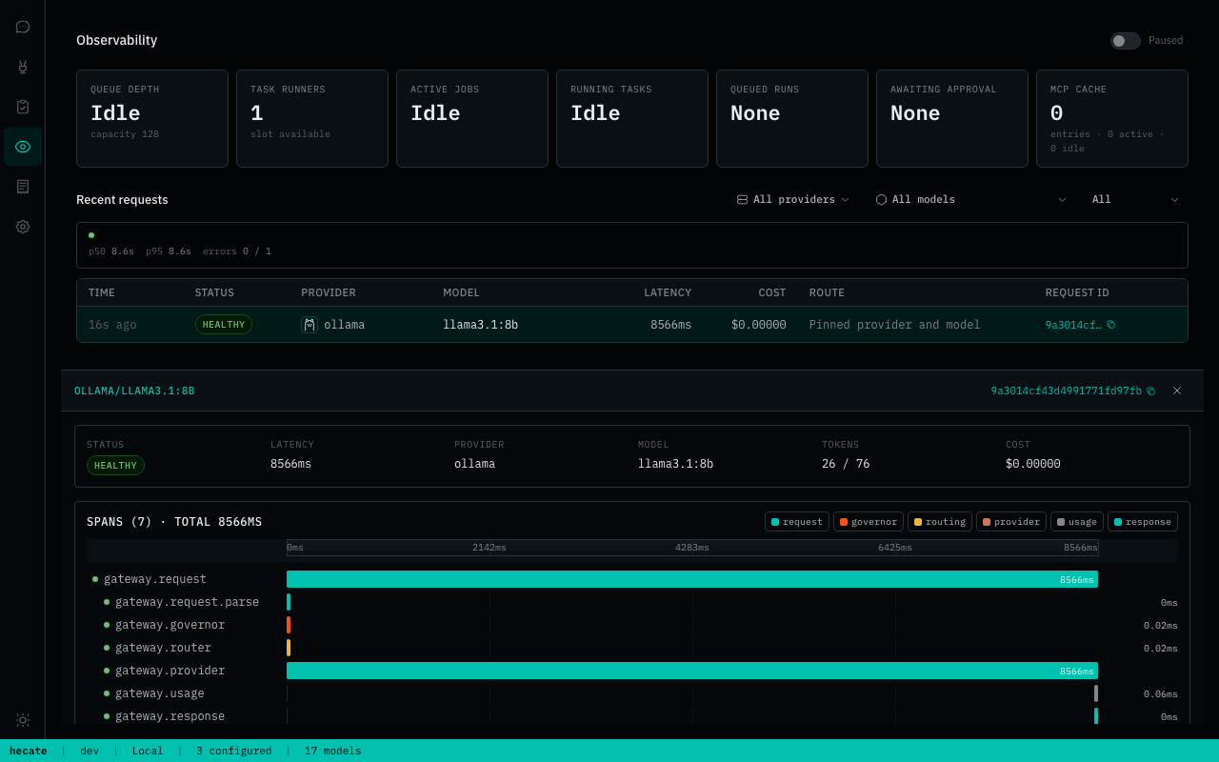Image resolution: width=1219 pixels, height=762 pixels.
Task: Select the gateway.router span row
Action: click(x=632, y=648)
